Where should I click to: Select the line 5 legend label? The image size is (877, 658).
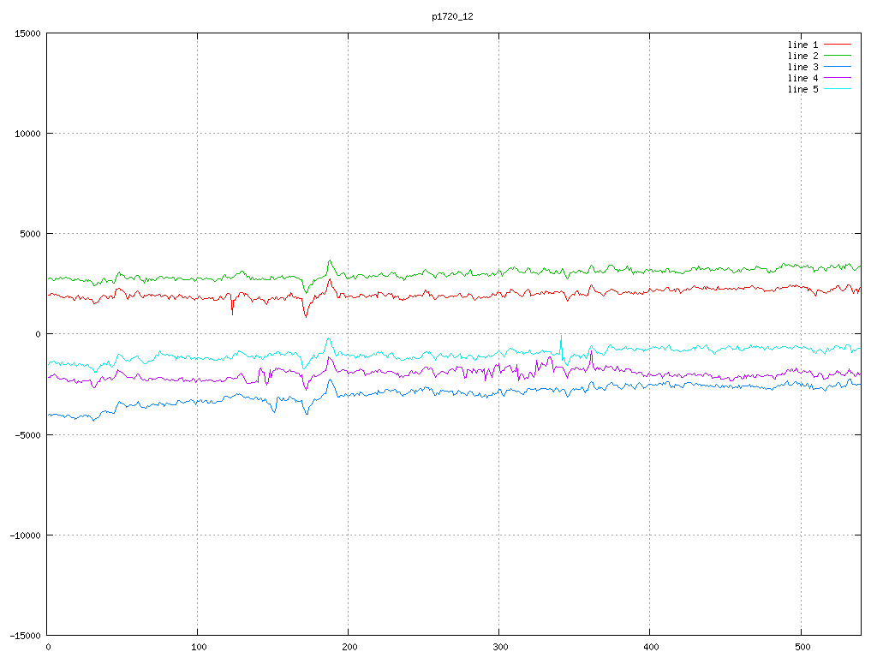pos(802,89)
